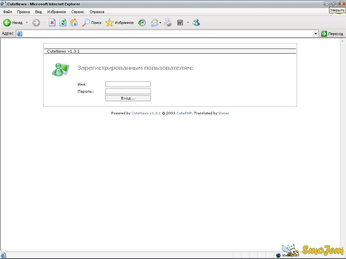The height and width of the screenshot is (259, 346).
Task: Click the Пароль password input field
Action: [x=128, y=91]
